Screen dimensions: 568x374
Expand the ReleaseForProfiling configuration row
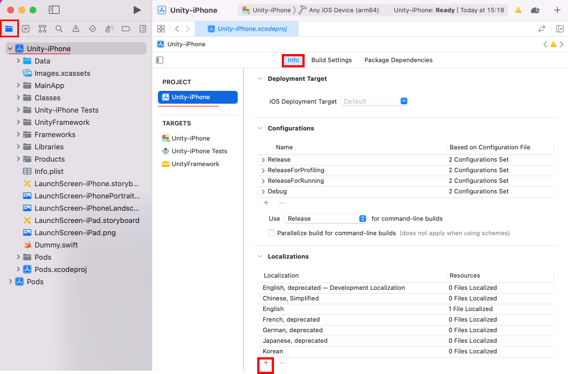tap(263, 170)
